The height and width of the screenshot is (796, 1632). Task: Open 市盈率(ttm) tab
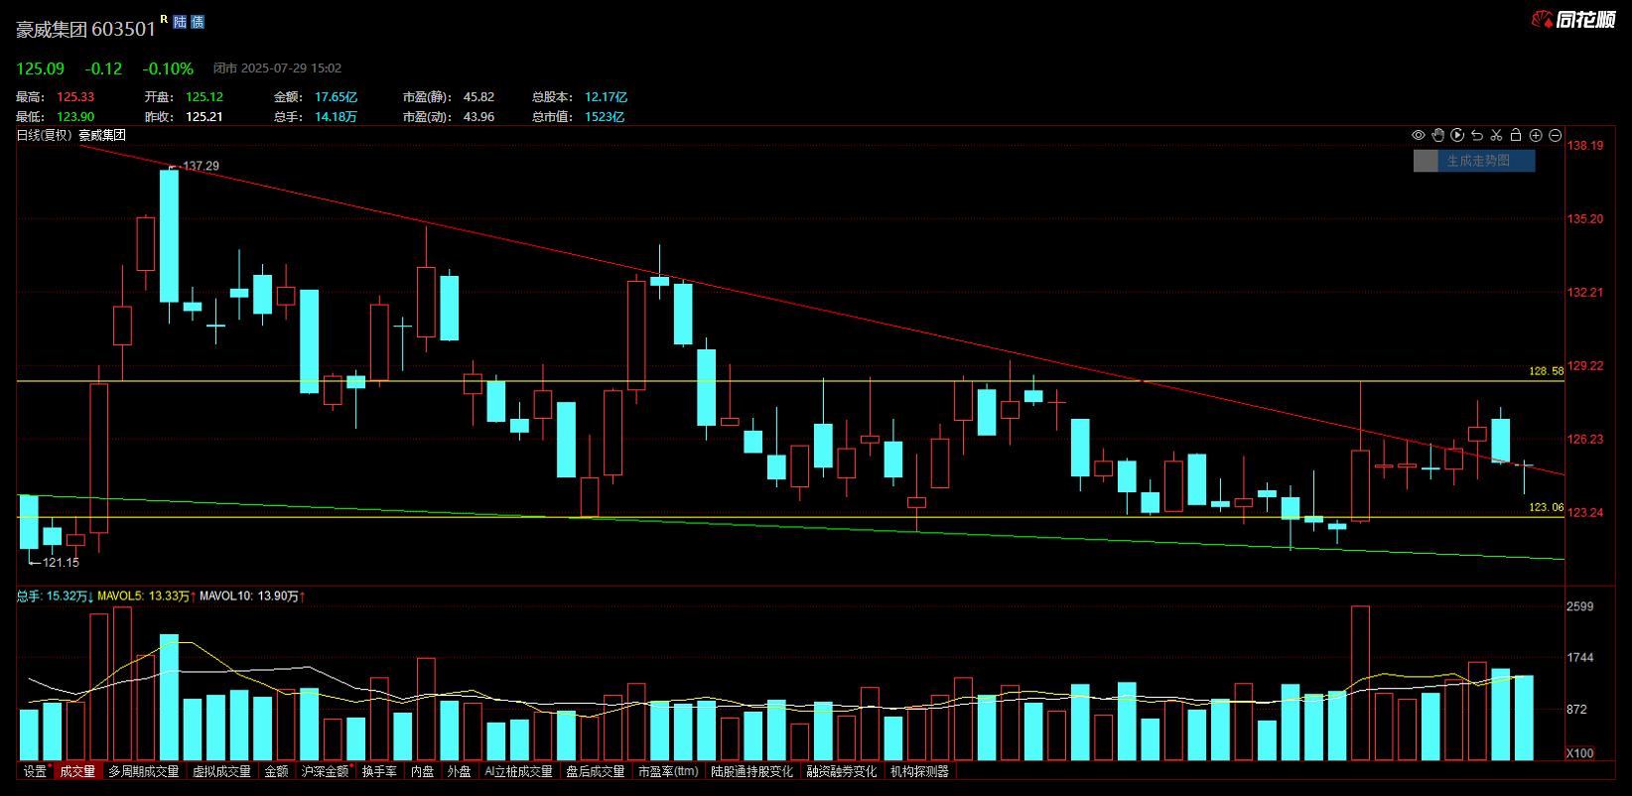668,771
